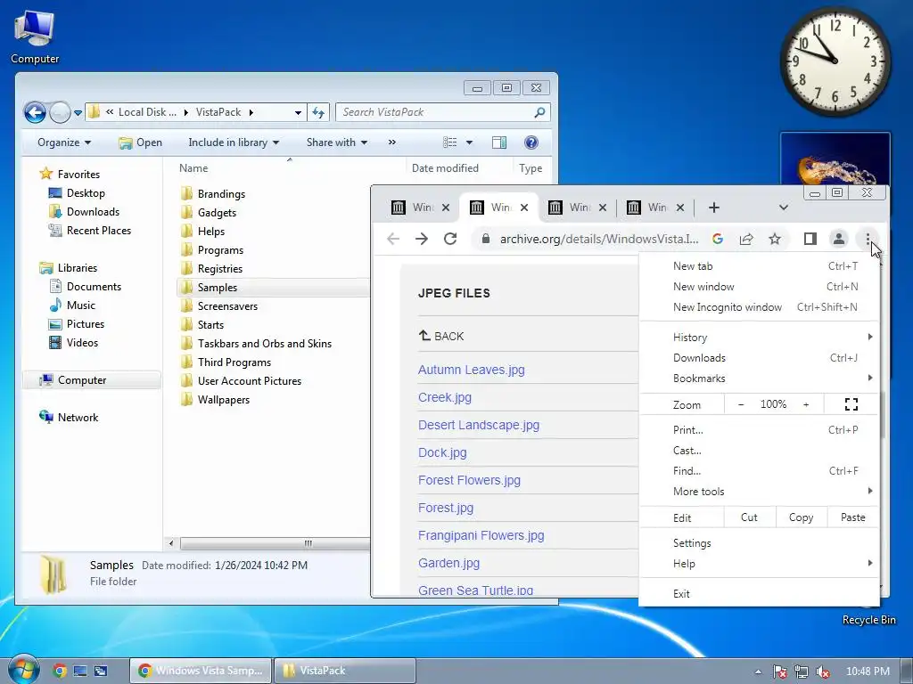Select the Wallpapers folder in Explorer
The image size is (913, 684).
[224, 400]
